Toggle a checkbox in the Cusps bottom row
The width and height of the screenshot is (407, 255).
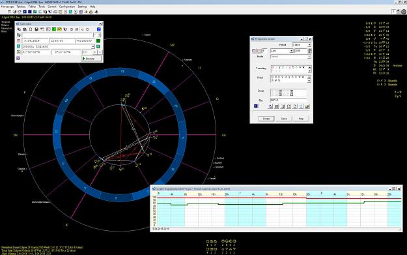click(x=280, y=95)
